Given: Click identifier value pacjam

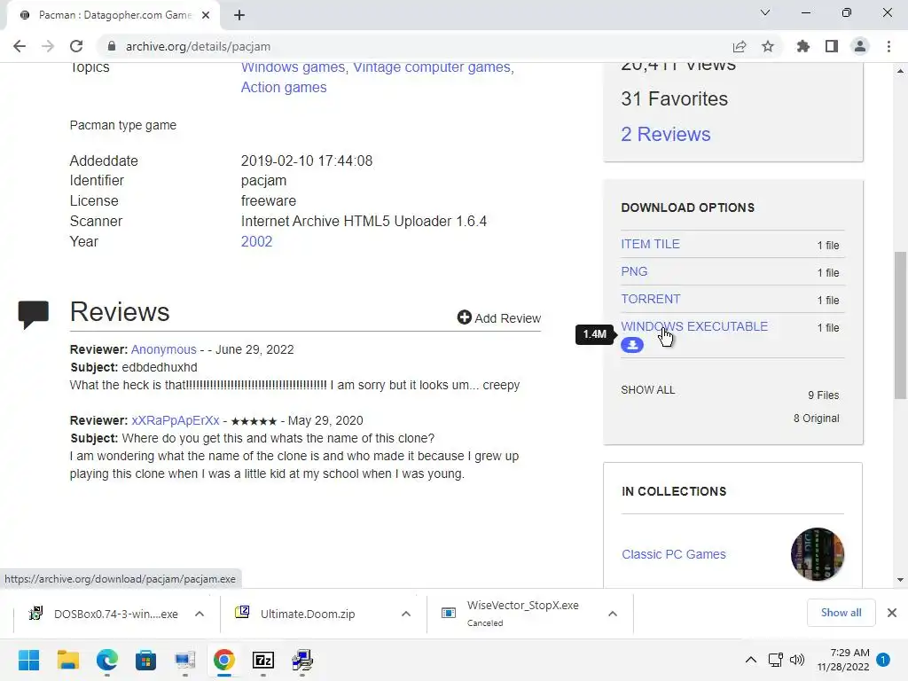Looking at the screenshot, I should click(263, 181).
